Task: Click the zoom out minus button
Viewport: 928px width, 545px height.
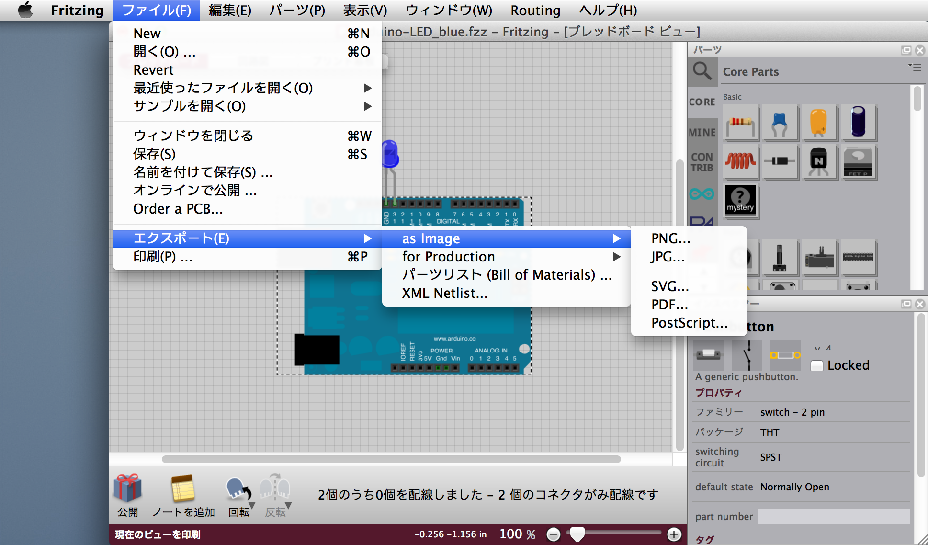Action: tap(553, 534)
